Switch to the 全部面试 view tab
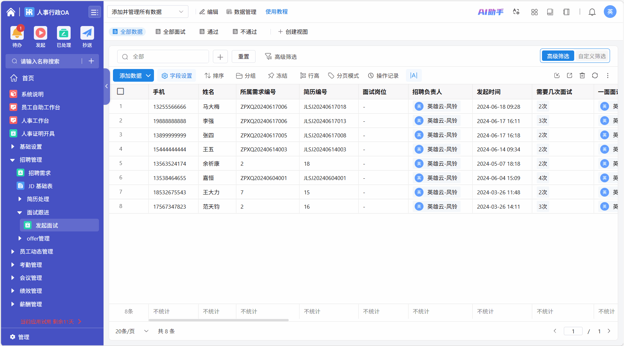The image size is (624, 346). coord(171,32)
